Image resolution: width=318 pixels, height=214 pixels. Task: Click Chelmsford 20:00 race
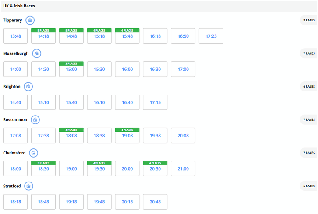point(127,168)
